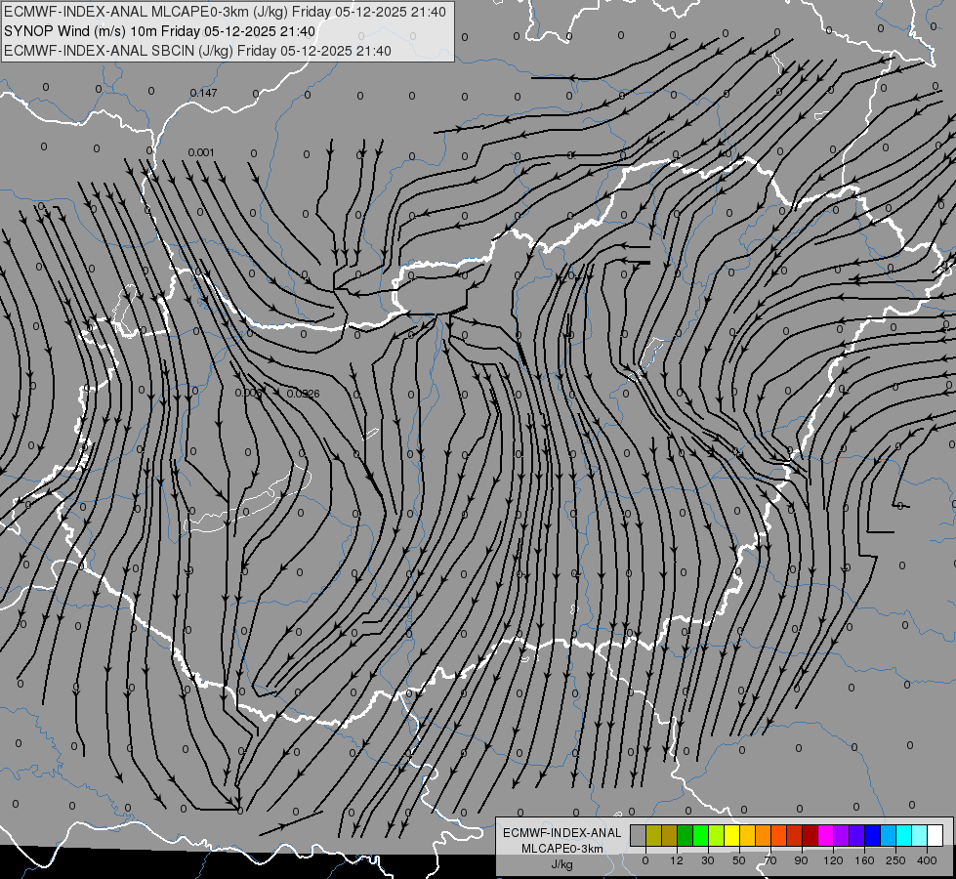The image size is (956, 879).
Task: Select the white legend swatch
Action: point(935,836)
